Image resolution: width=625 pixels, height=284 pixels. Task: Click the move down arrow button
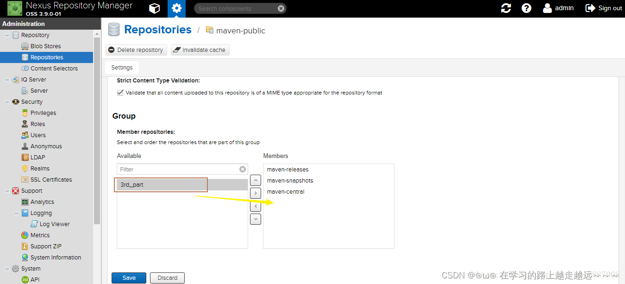pos(256,219)
